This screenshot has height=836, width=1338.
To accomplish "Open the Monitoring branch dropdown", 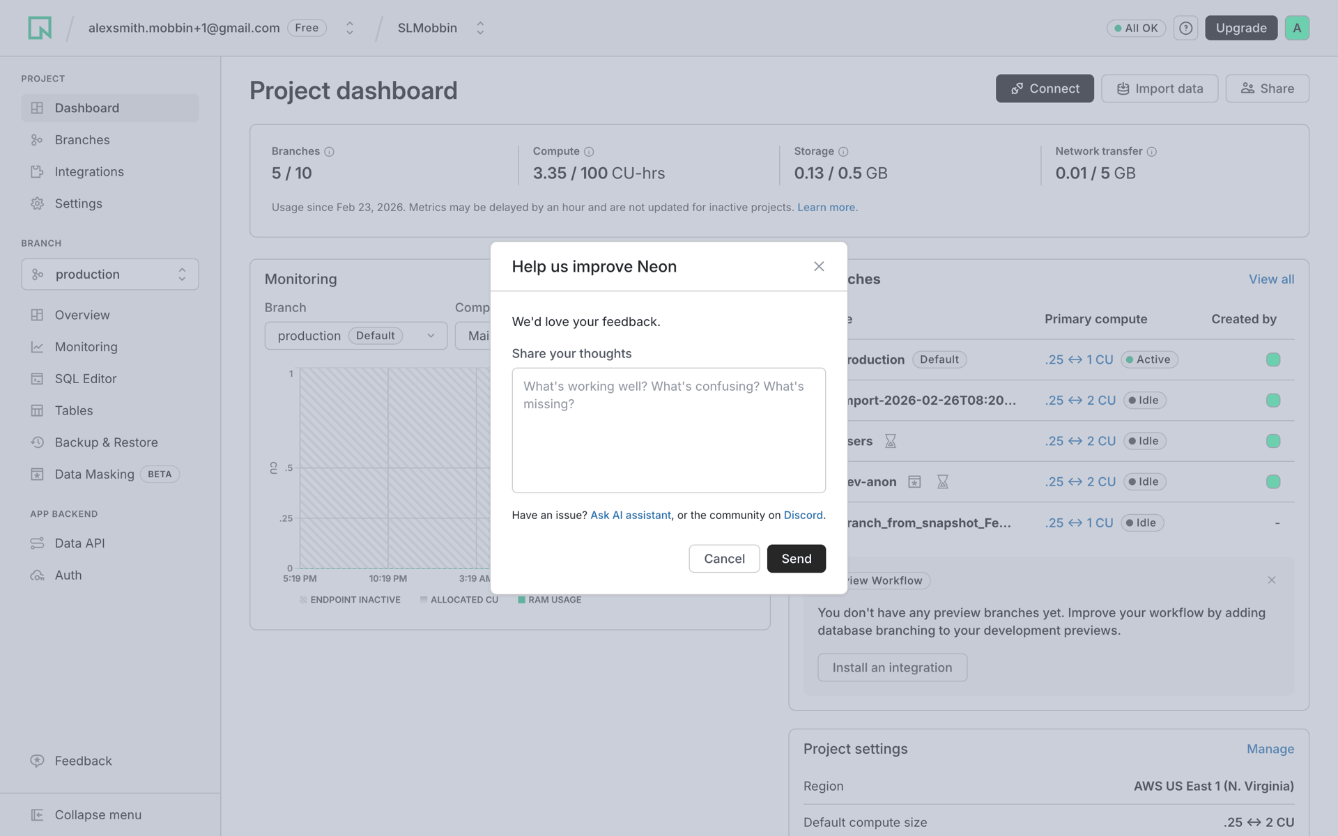I will 356,336.
